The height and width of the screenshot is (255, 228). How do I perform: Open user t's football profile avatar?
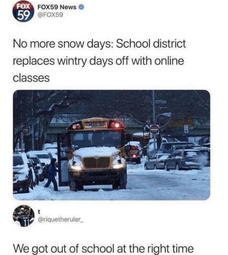(x=23, y=216)
